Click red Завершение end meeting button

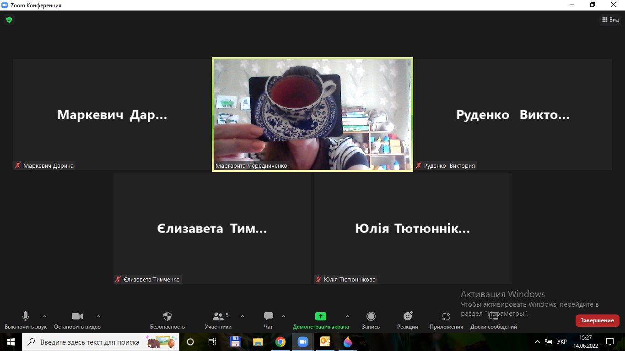[x=598, y=320]
